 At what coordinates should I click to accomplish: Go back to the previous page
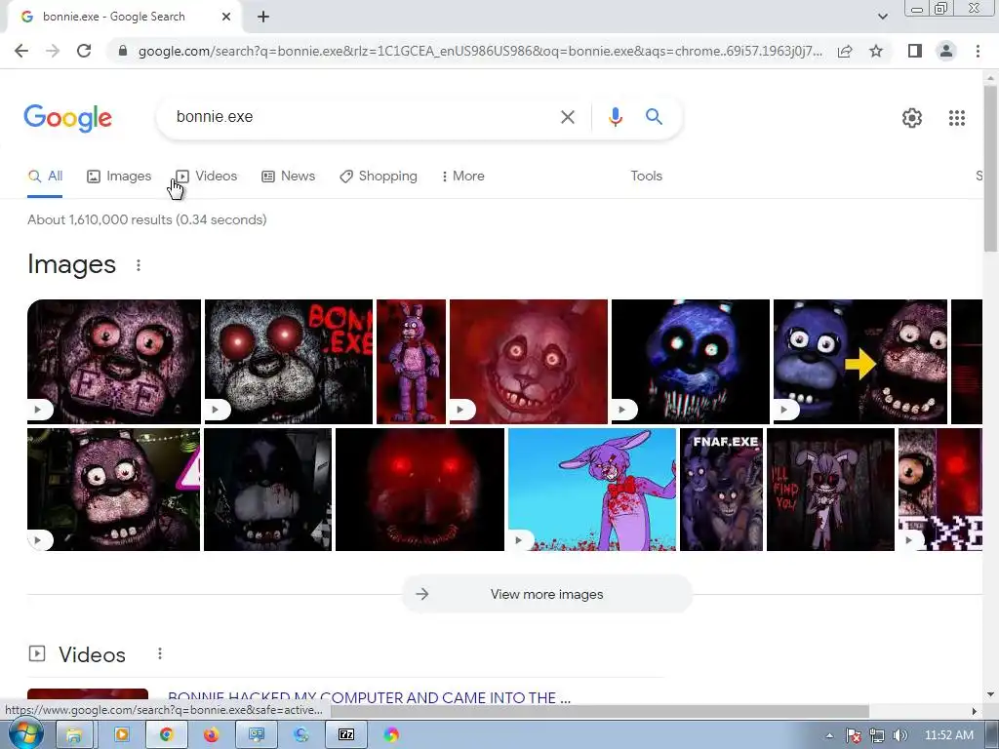pyautogui.click(x=21, y=51)
